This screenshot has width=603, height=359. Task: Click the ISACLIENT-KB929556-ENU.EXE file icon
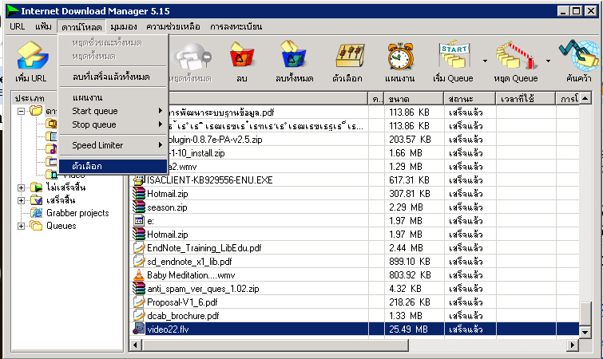[x=138, y=179]
